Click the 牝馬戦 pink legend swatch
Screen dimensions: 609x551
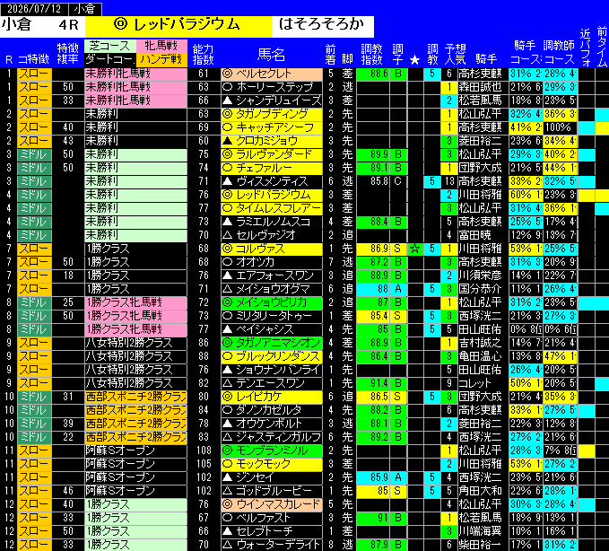[x=161, y=47]
